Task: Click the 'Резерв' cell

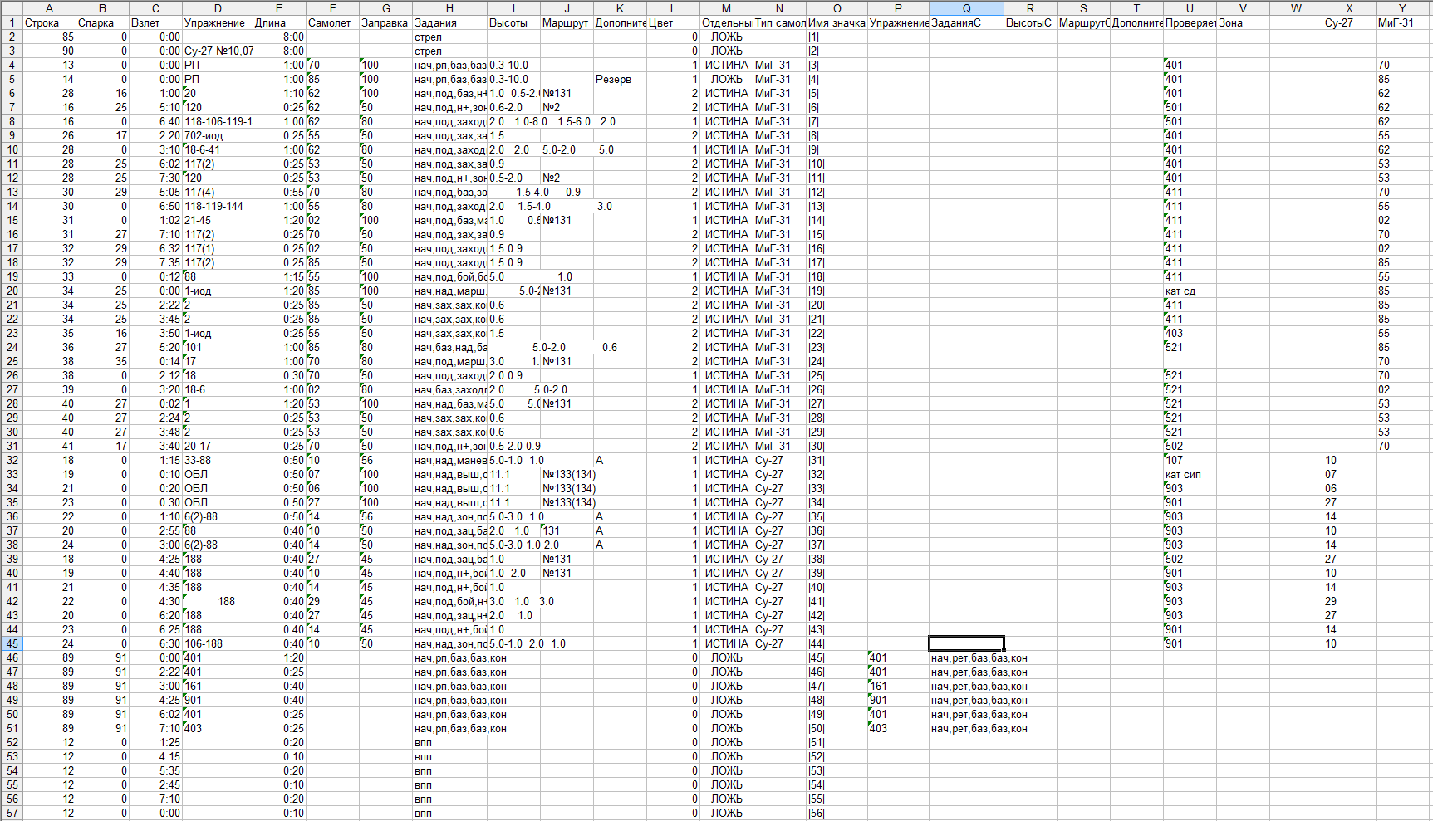Action: pyautogui.click(x=620, y=79)
